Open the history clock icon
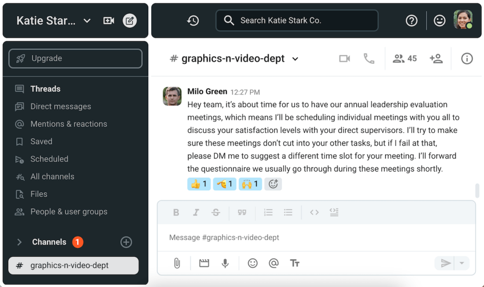 pos(193,21)
